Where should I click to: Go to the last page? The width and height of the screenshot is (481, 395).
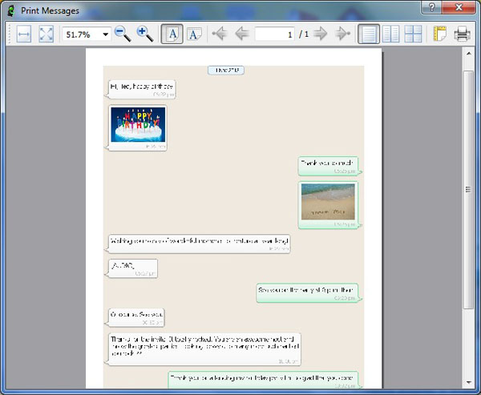343,34
